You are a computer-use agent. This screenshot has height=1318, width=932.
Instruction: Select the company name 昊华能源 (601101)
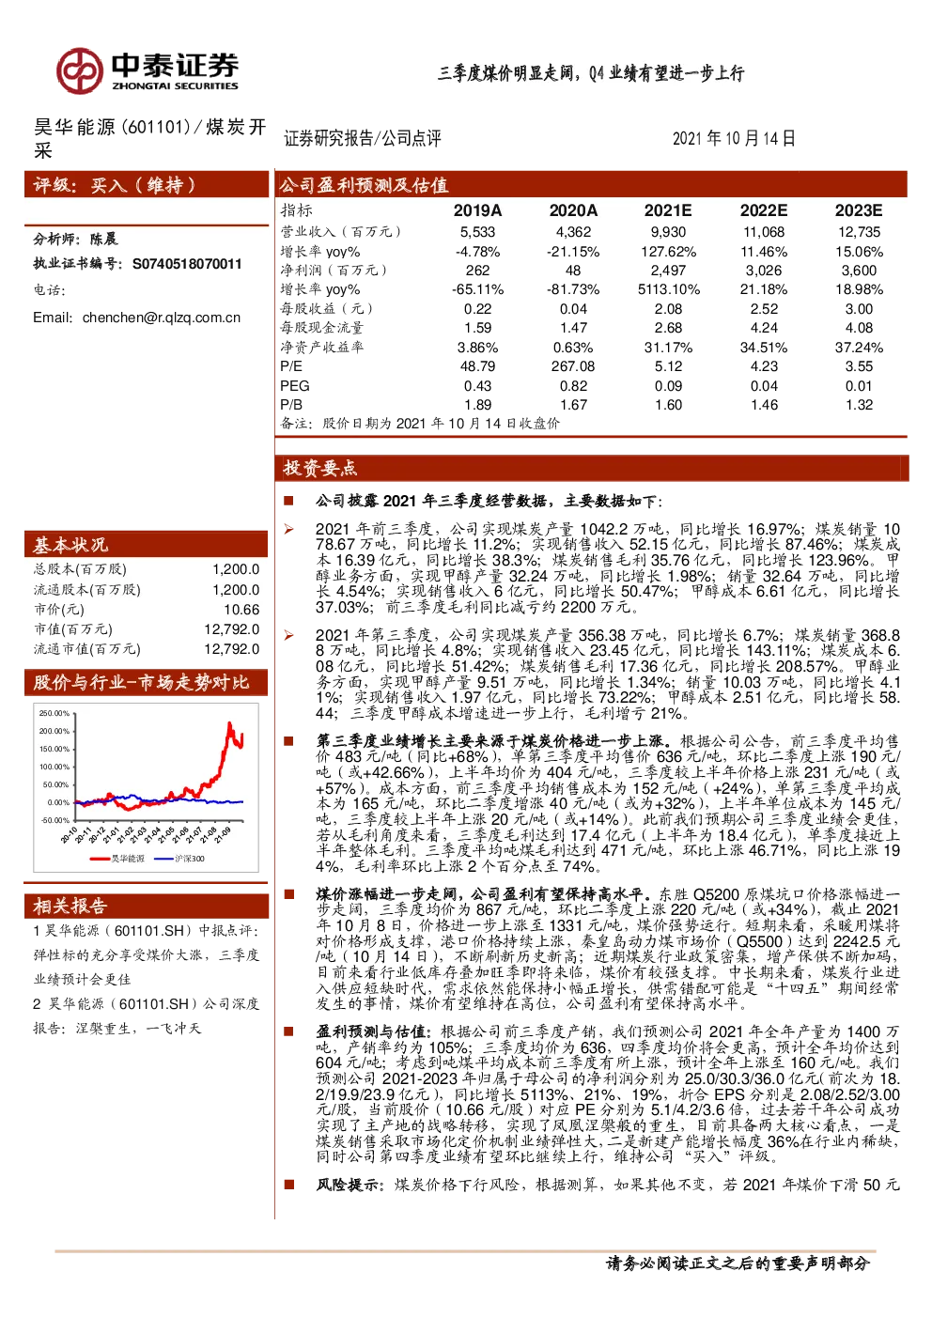click(x=112, y=127)
